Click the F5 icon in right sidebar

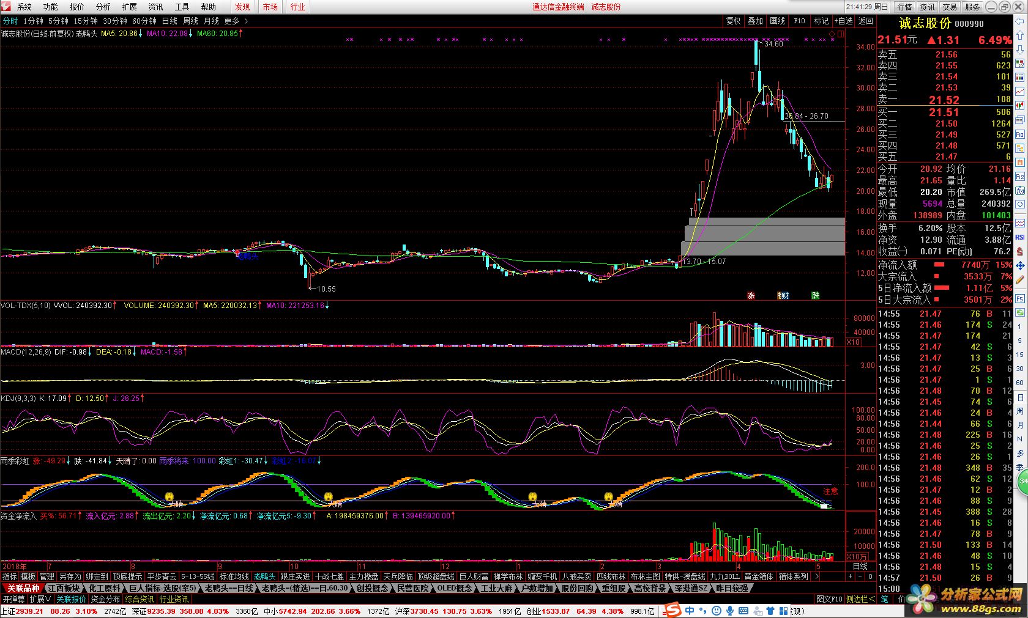click(1020, 298)
